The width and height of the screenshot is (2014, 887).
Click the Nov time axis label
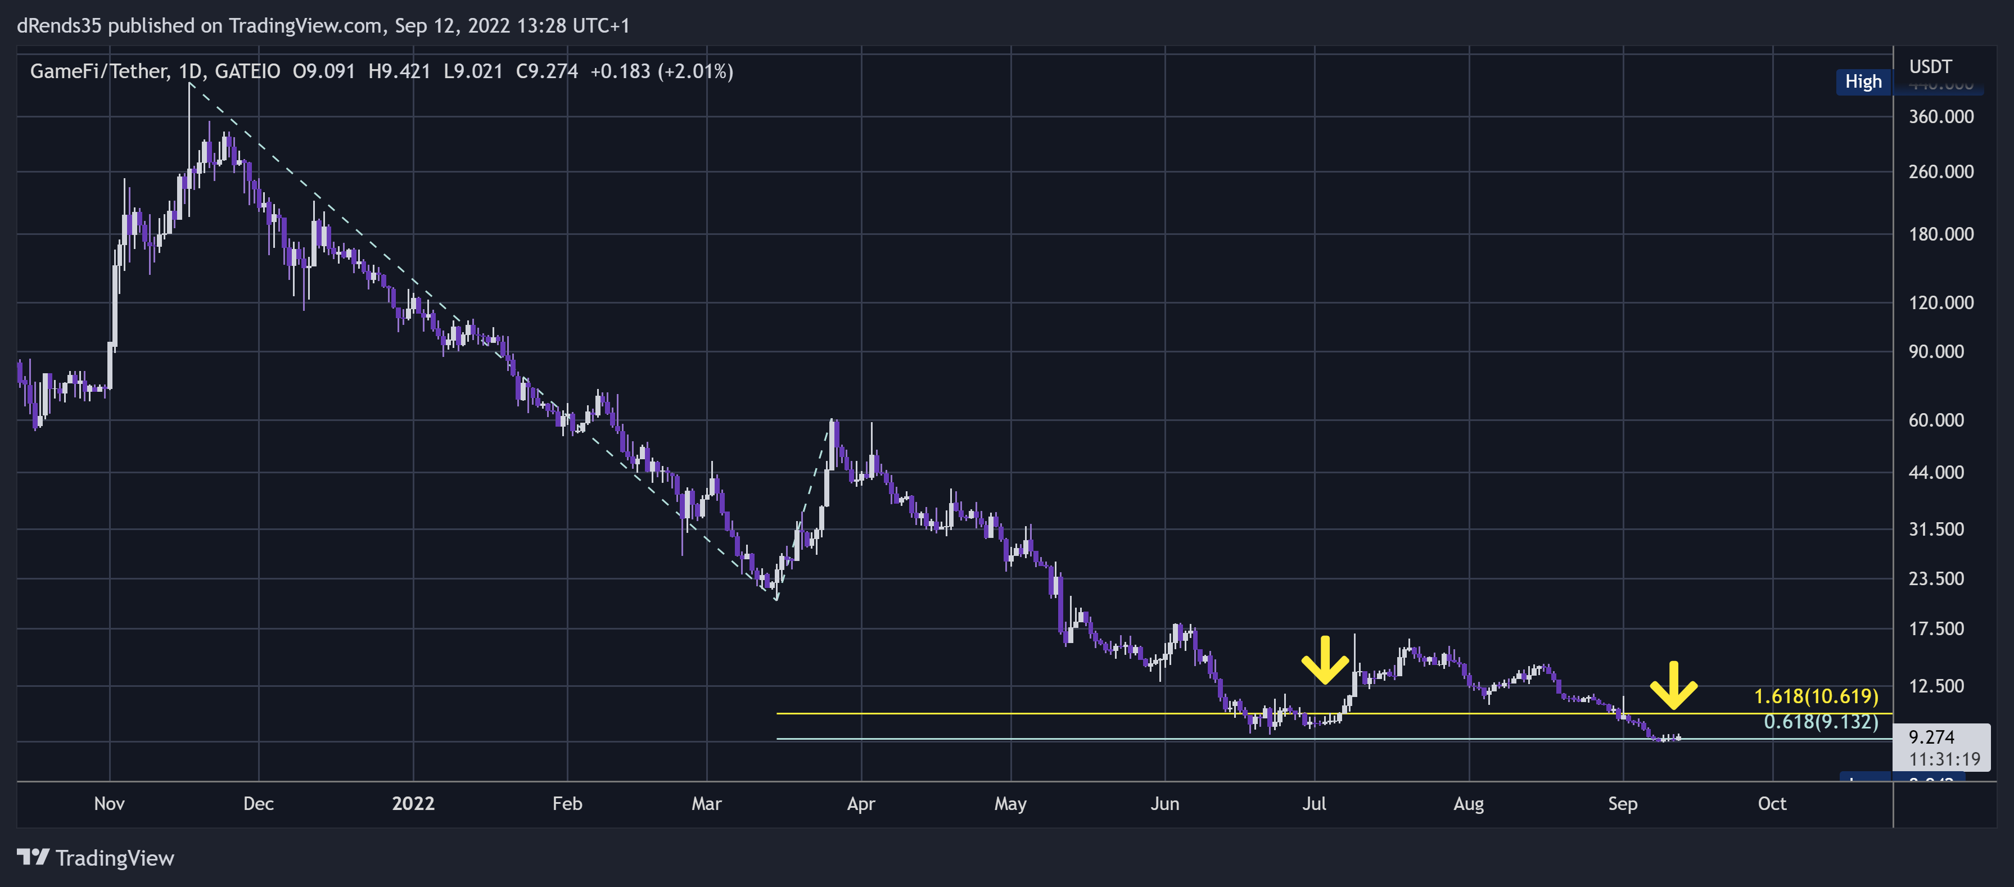pos(110,803)
